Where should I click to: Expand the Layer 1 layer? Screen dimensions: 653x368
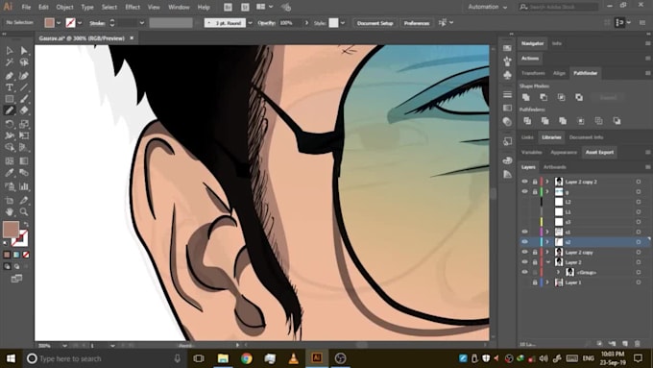click(x=547, y=282)
